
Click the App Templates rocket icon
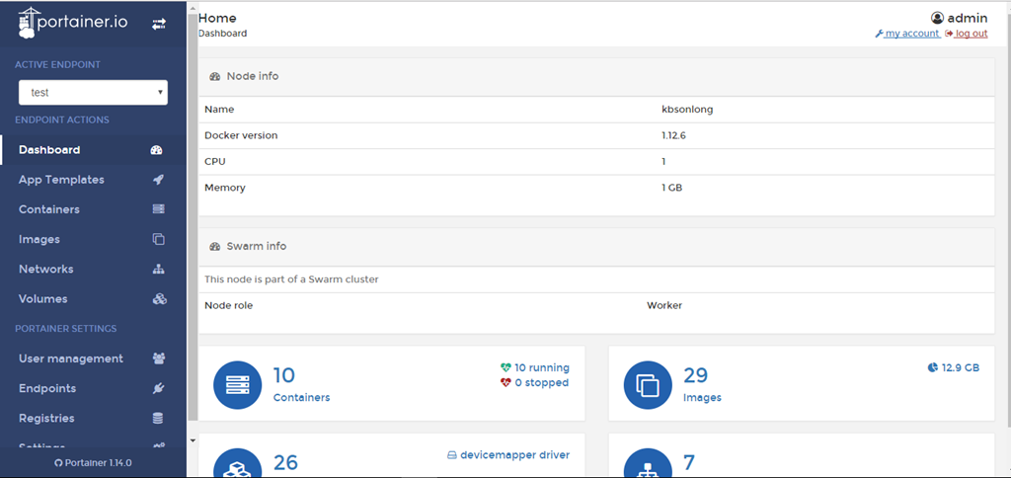pos(158,180)
